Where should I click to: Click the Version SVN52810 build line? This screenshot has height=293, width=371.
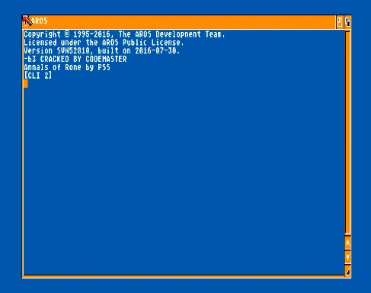point(102,50)
